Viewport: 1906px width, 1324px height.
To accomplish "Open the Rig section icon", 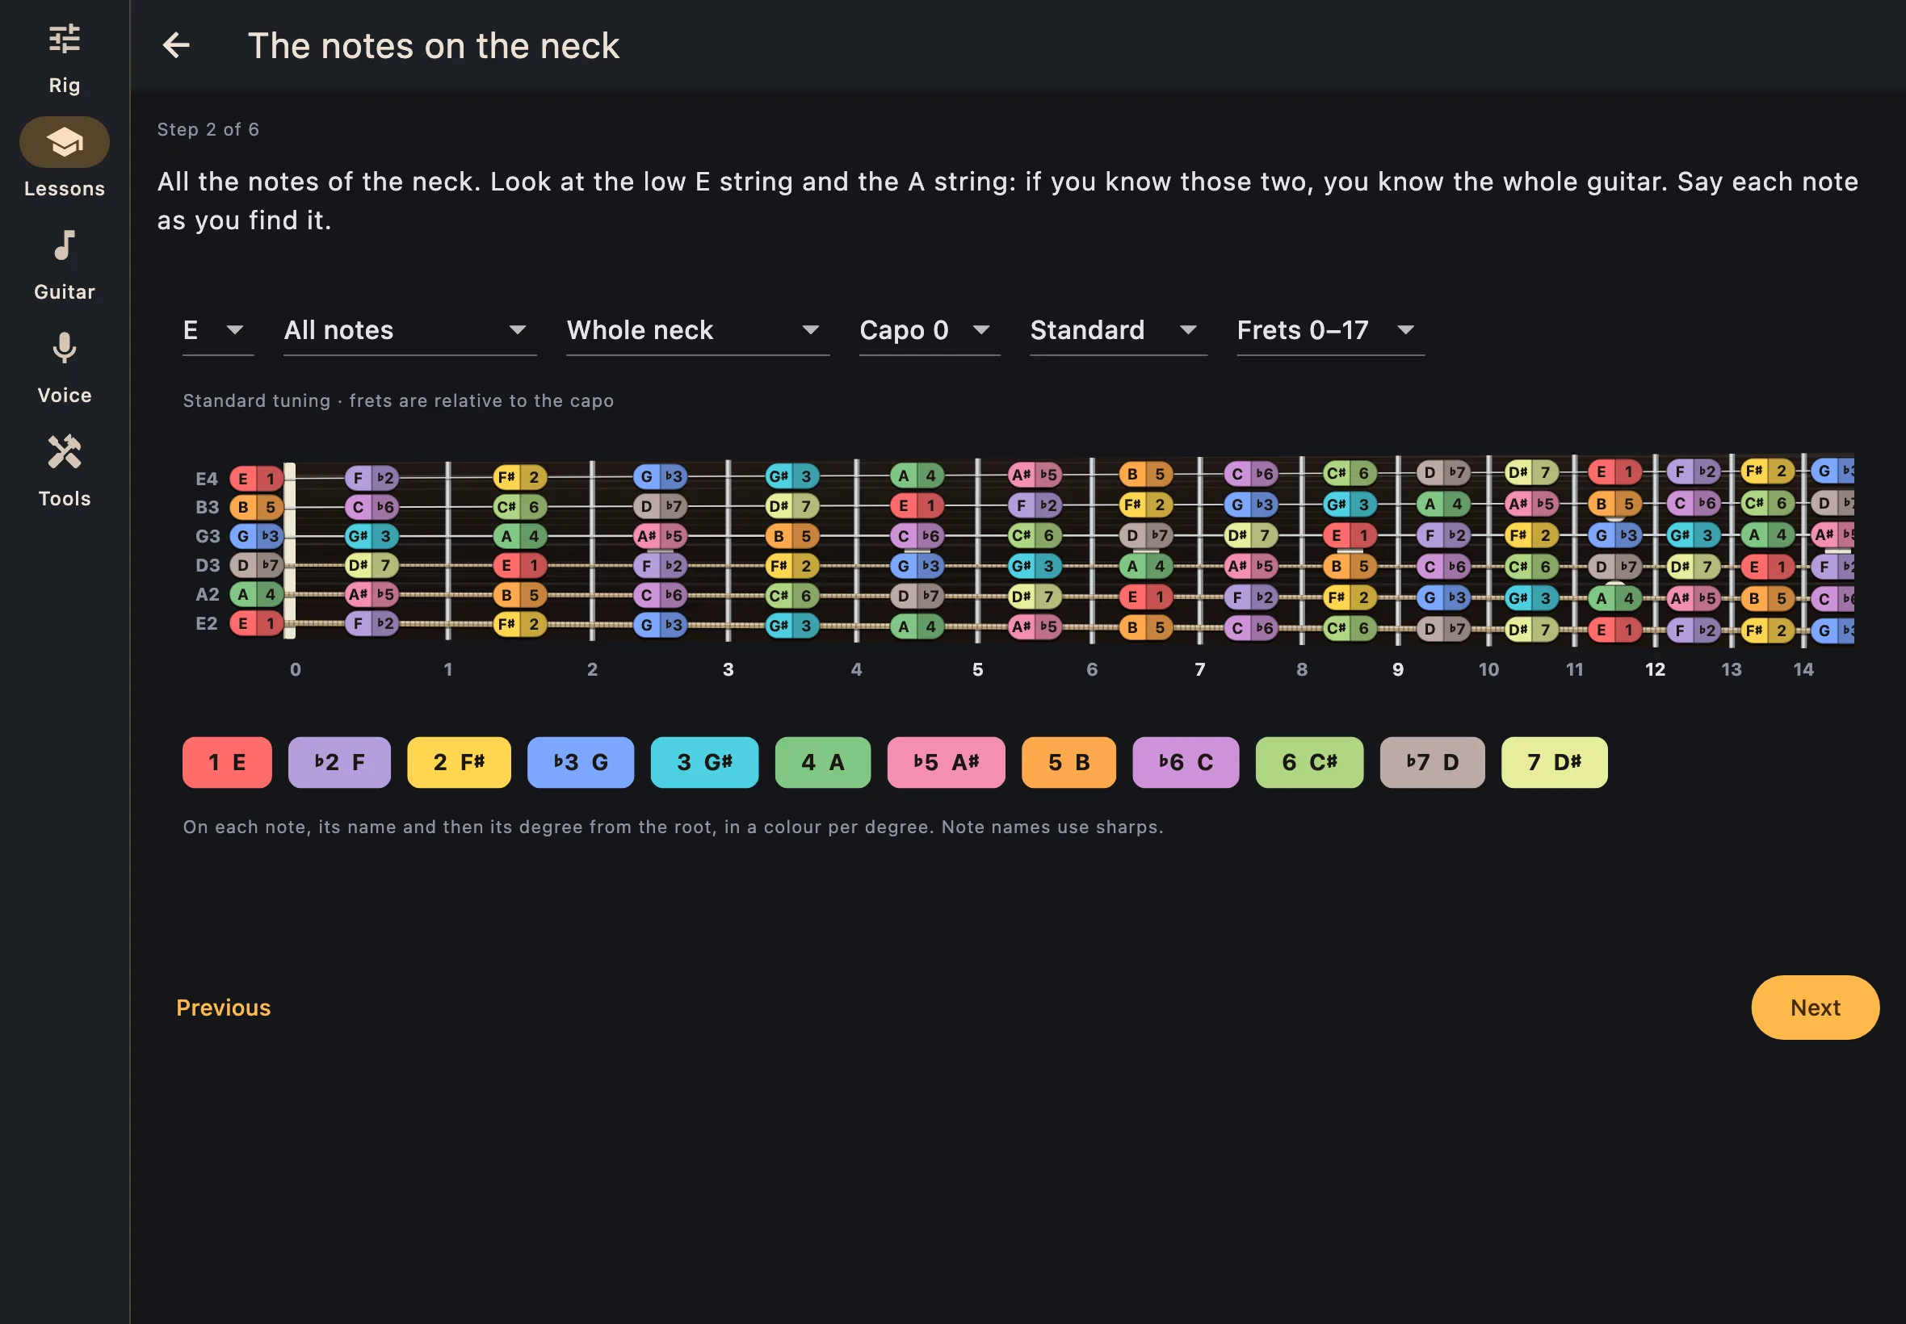I will tap(64, 39).
